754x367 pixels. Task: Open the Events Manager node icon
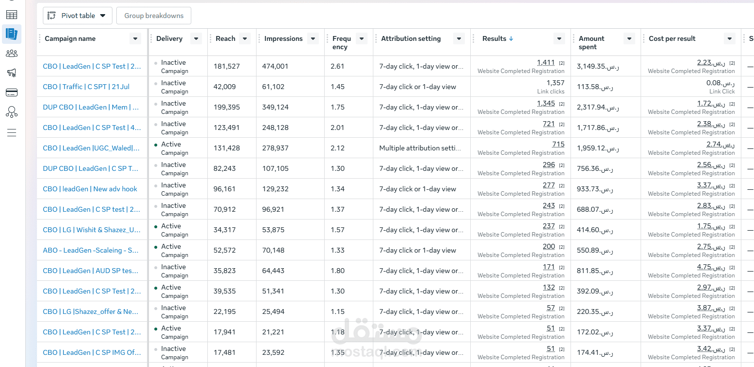pos(11,112)
